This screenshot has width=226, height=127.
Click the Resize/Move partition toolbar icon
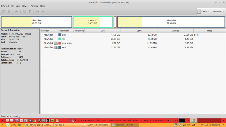point(17,12)
